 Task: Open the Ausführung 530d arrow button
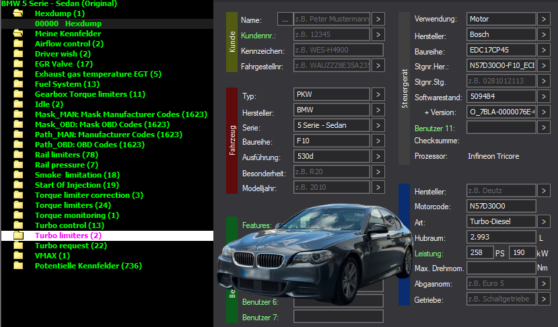click(378, 157)
